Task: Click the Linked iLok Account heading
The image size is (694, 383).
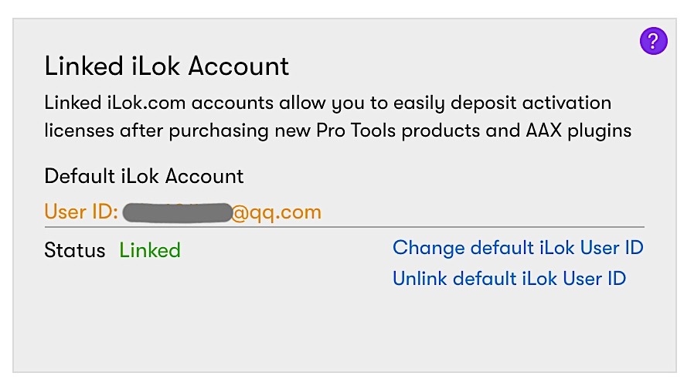Action: (166, 66)
